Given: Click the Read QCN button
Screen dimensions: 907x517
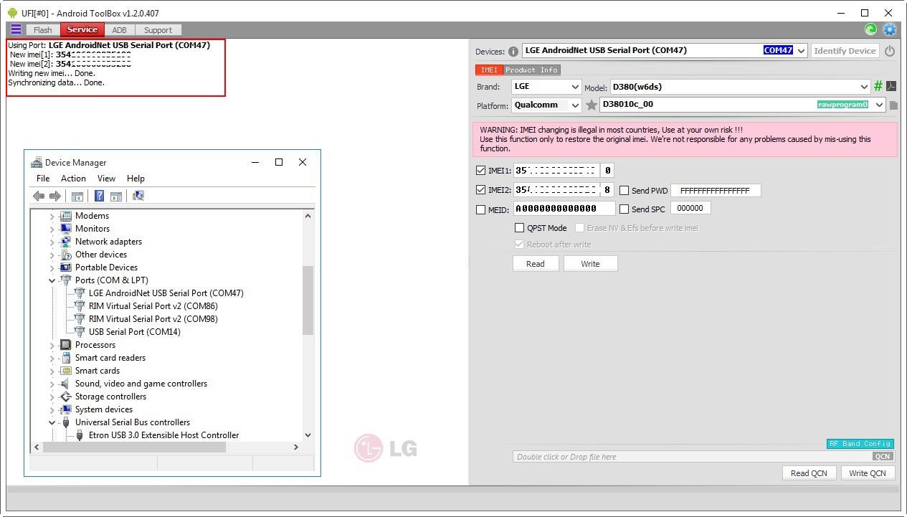Looking at the screenshot, I should click(809, 473).
